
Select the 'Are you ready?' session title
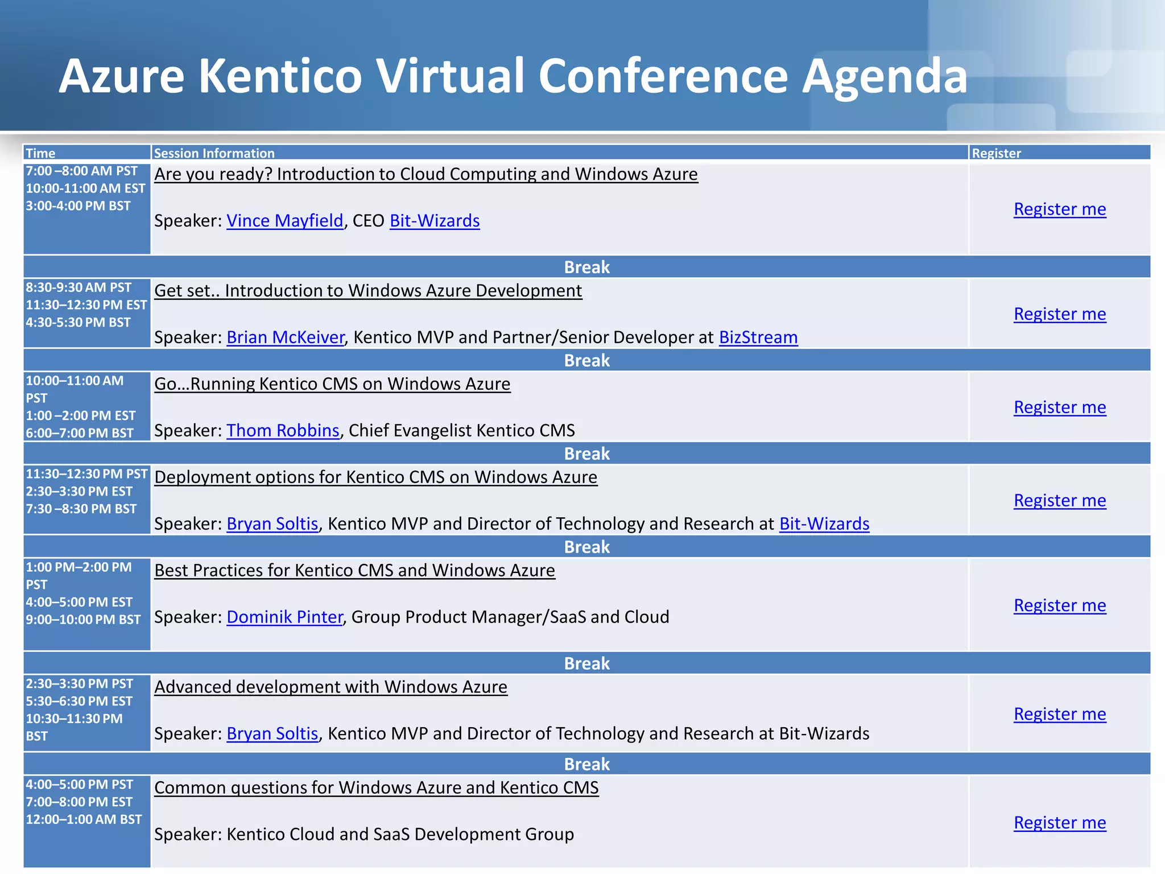click(x=426, y=174)
